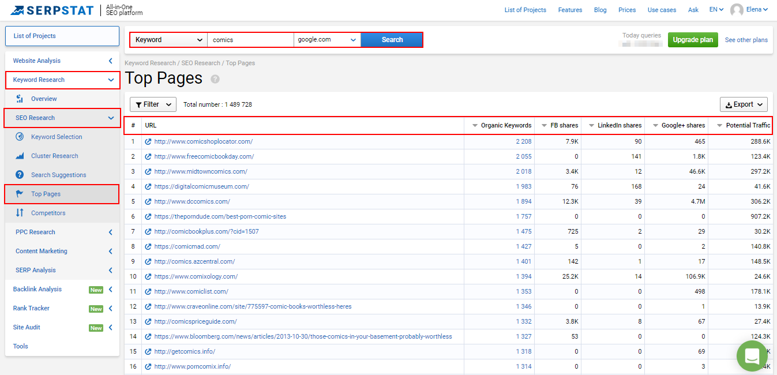Open external link icon for comicmad.com
Screen dimensions: 777x375
pos(148,246)
